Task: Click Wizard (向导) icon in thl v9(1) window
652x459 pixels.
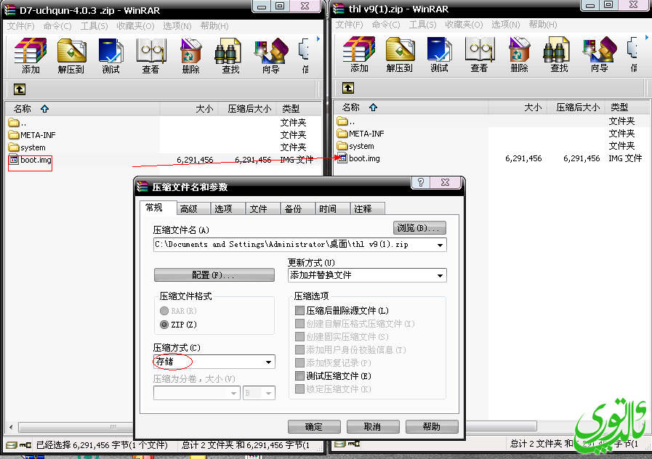Action: (x=599, y=54)
